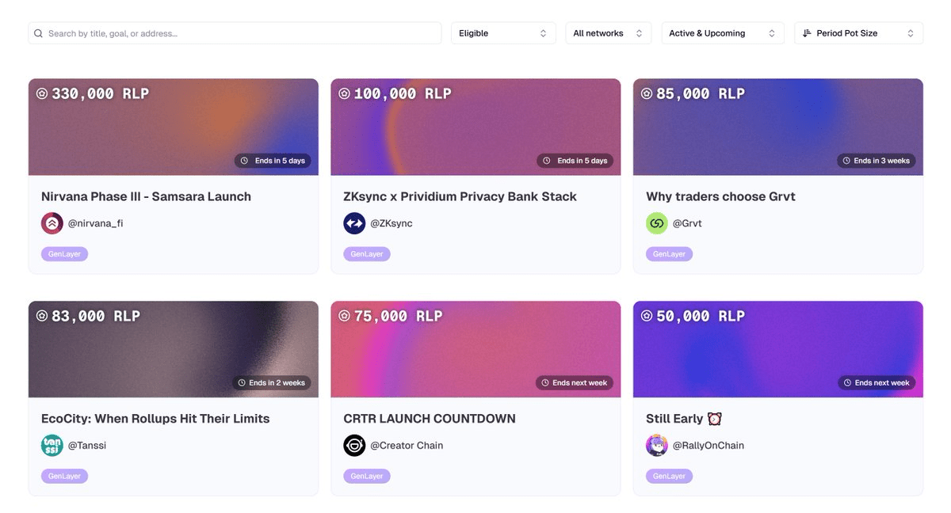The height and width of the screenshot is (513, 951).
Task: Click the 75,000 RLP card banner
Action: (475, 349)
